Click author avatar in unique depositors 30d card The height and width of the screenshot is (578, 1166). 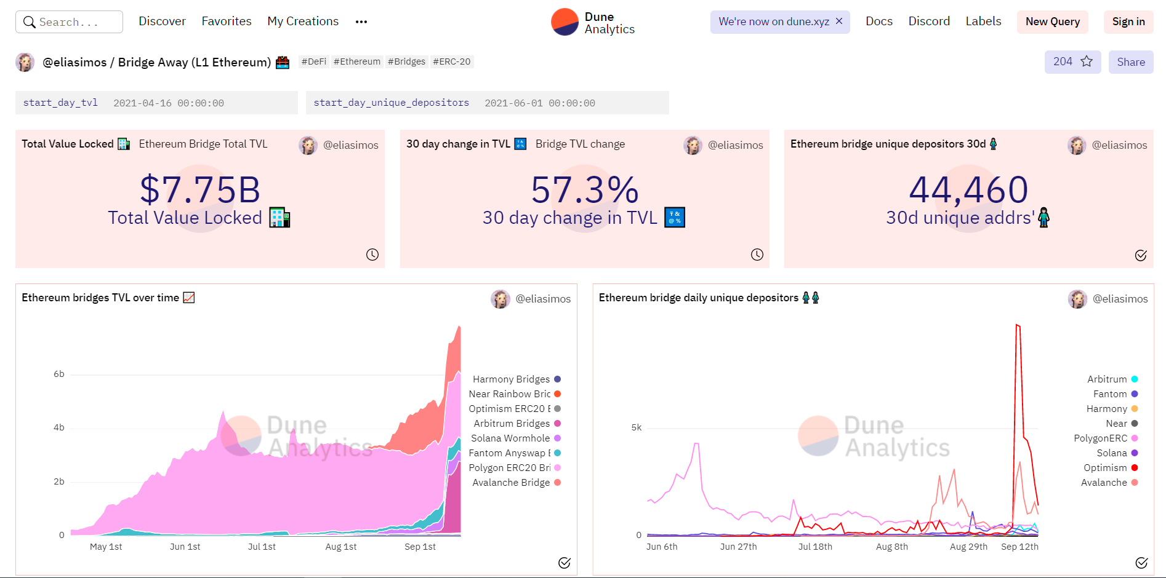(1077, 145)
